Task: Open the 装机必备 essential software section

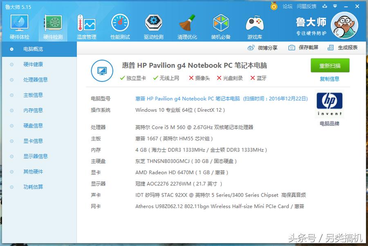Action: tap(221, 26)
